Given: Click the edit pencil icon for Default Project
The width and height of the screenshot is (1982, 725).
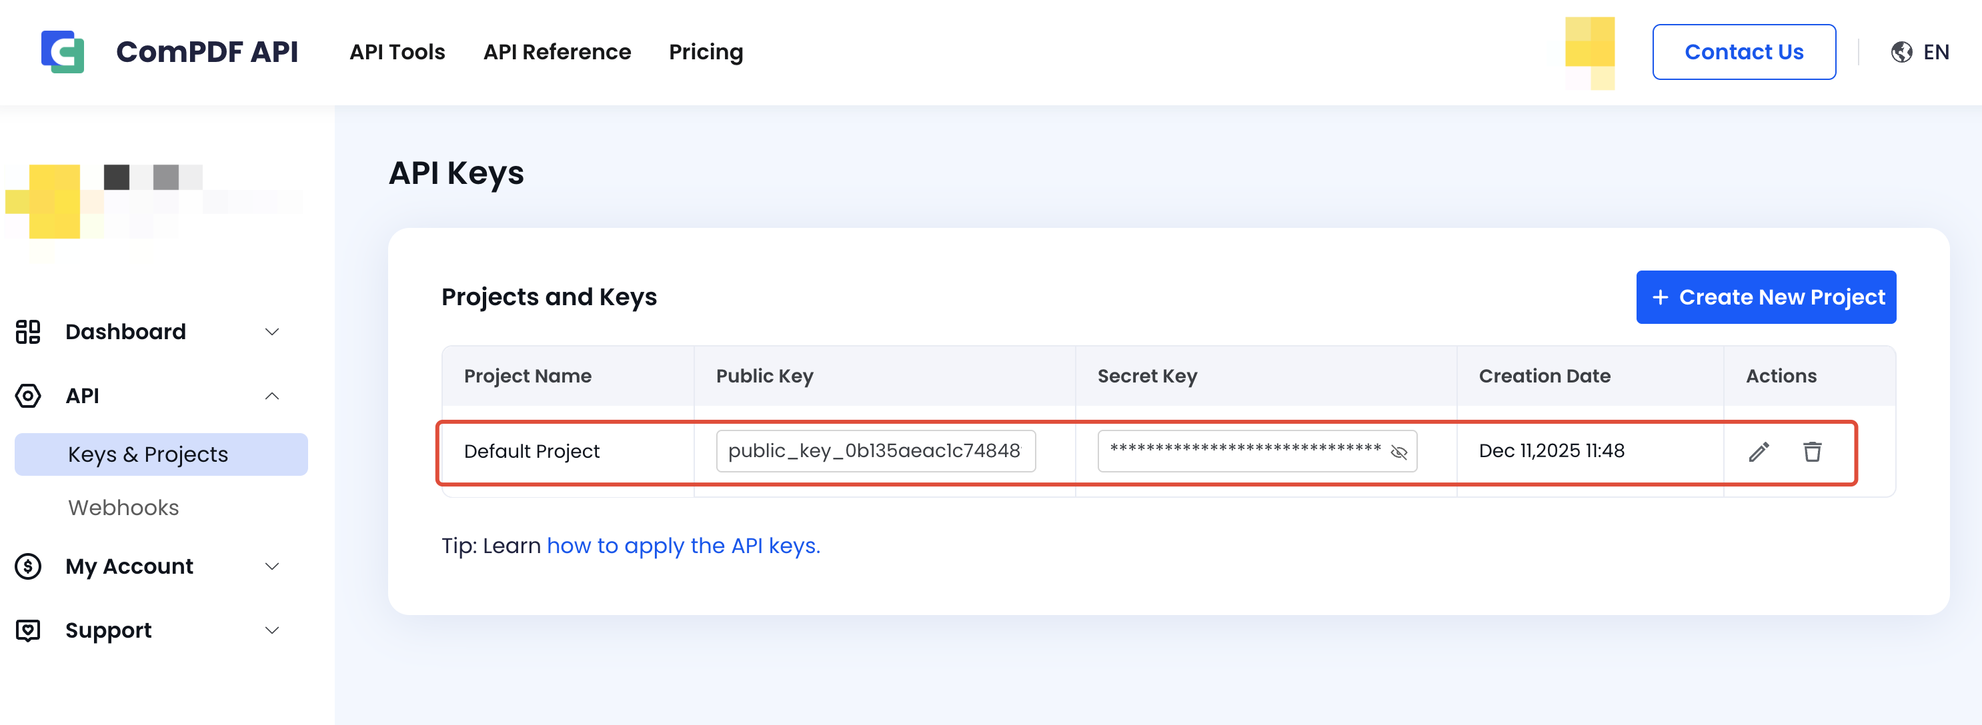Looking at the screenshot, I should [1760, 452].
